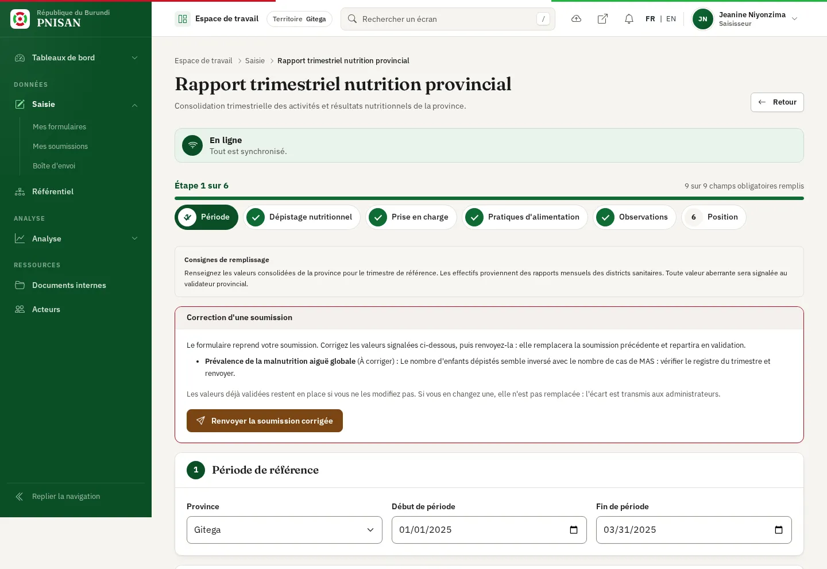Switch language to EN
The height and width of the screenshot is (569, 827).
tap(671, 19)
